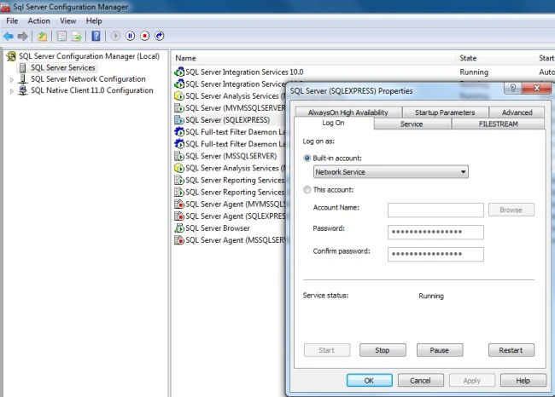This screenshot has width=555, height=397.
Task: Select the first SQL Server Analysis Services row
Action: tap(230, 96)
